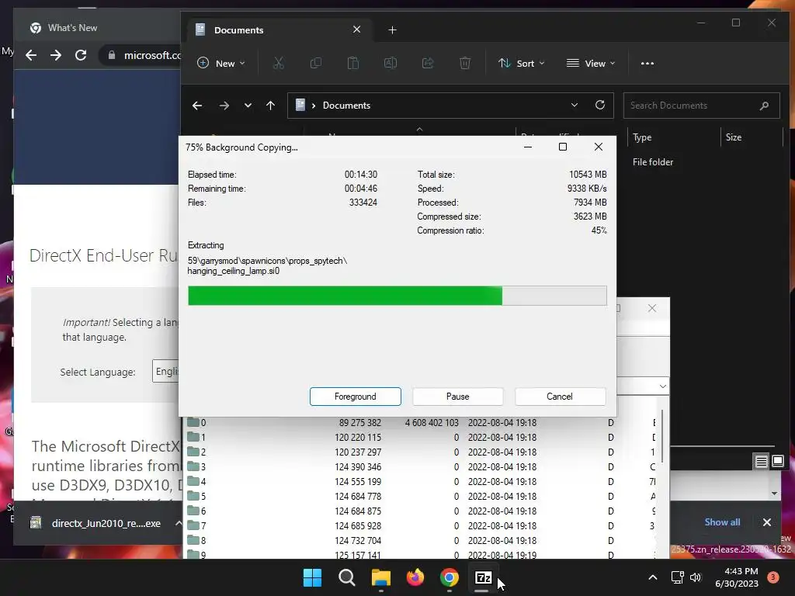Screen dimensions: 795x596
Task: Click Paste clipboard icon in Explorer toolbar
Action: 353,64
